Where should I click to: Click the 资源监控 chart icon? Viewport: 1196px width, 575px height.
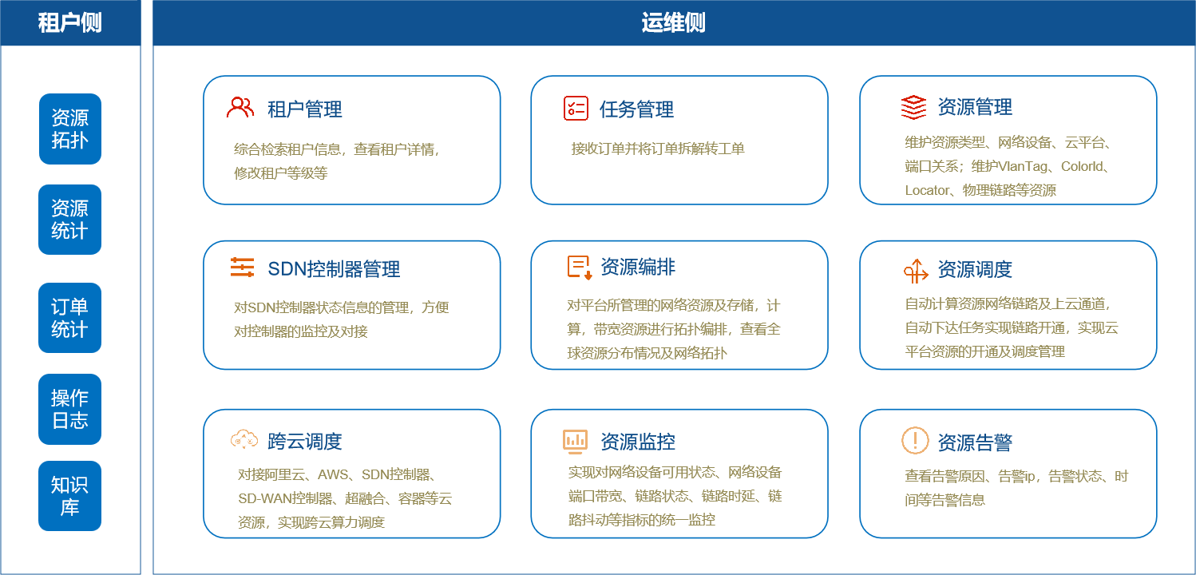pyautogui.click(x=575, y=440)
